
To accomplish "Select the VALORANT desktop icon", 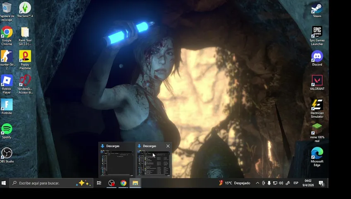I will [317, 83].
